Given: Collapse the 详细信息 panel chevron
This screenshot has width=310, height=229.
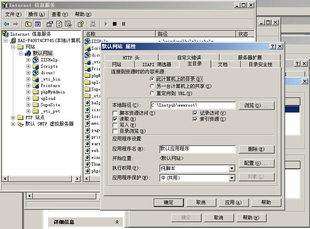Looking at the screenshot, I should point(117,222).
